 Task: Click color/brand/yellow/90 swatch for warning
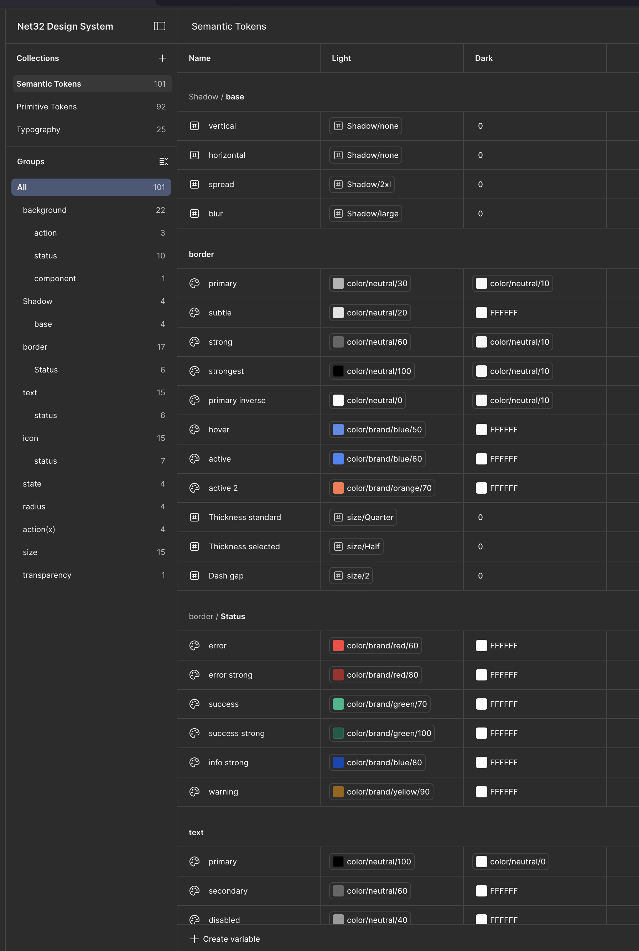click(338, 792)
